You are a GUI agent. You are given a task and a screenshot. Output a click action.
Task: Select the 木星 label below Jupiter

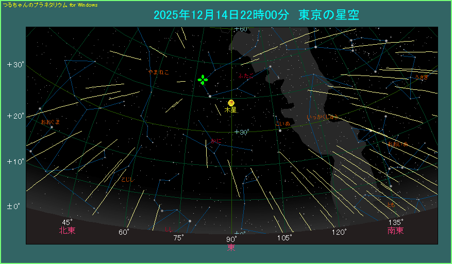(230, 110)
